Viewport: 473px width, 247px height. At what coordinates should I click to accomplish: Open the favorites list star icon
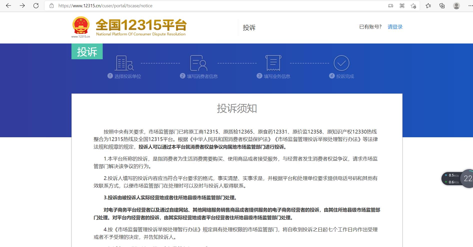(x=428, y=5)
